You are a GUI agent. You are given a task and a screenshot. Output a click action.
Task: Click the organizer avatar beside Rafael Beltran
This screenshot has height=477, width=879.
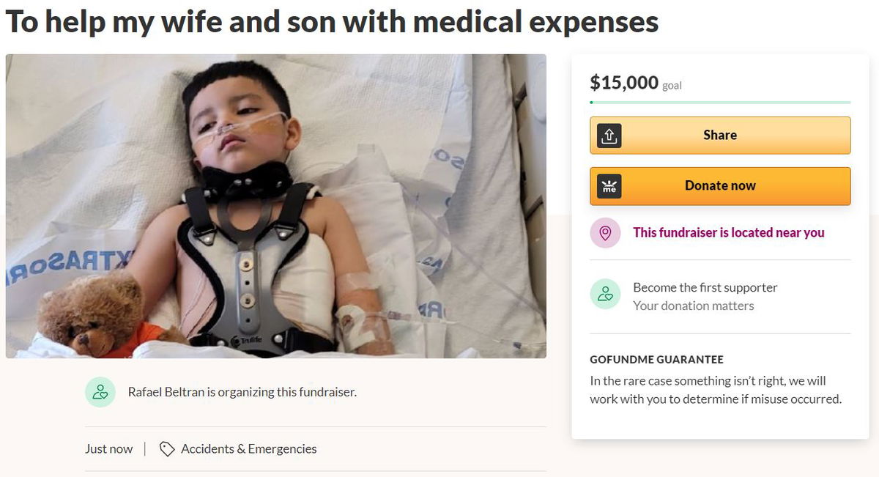100,392
